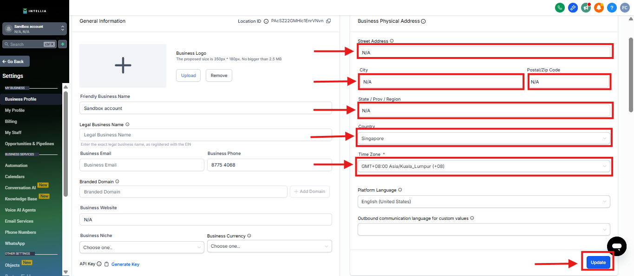The height and width of the screenshot is (276, 634).
Task: Copy the Location ID with the copy icon
Action: coord(328,21)
